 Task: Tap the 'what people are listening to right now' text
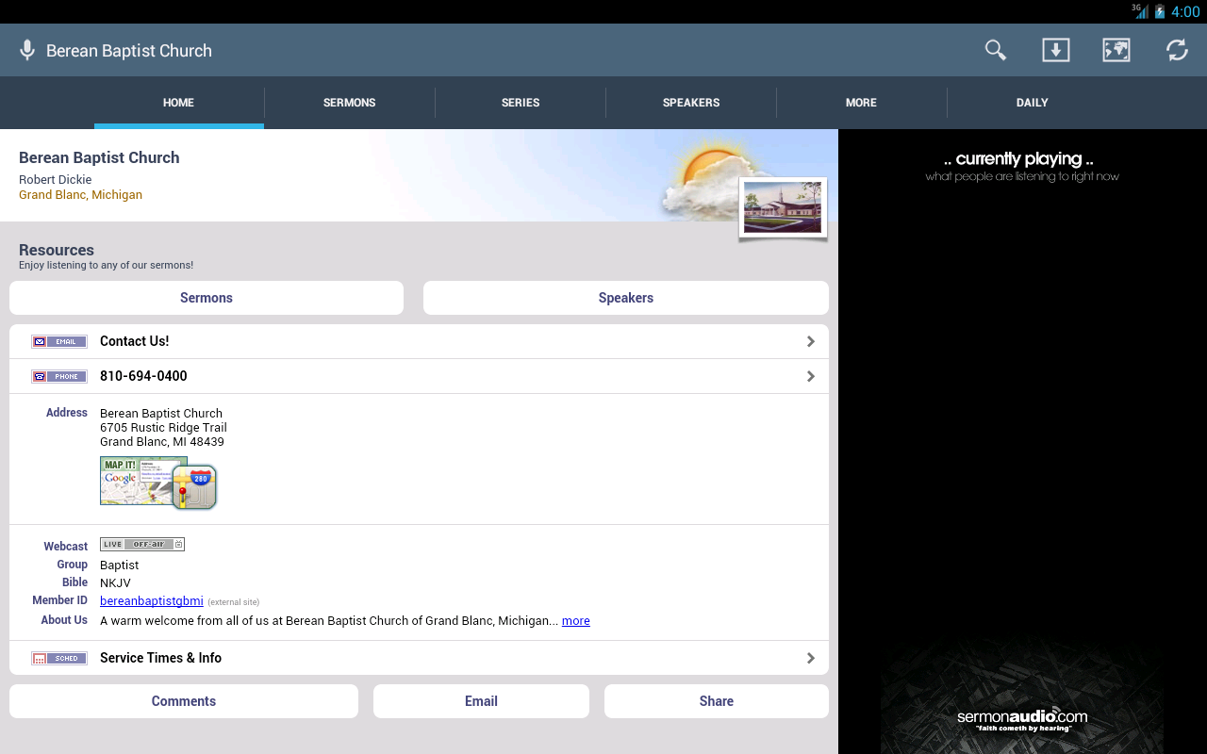coord(1022,176)
